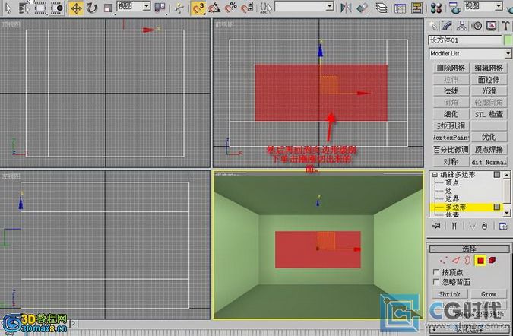This screenshot has width=513, height=336.
Task: Switch to the Modify command panel tab
Action: [x=448, y=26]
